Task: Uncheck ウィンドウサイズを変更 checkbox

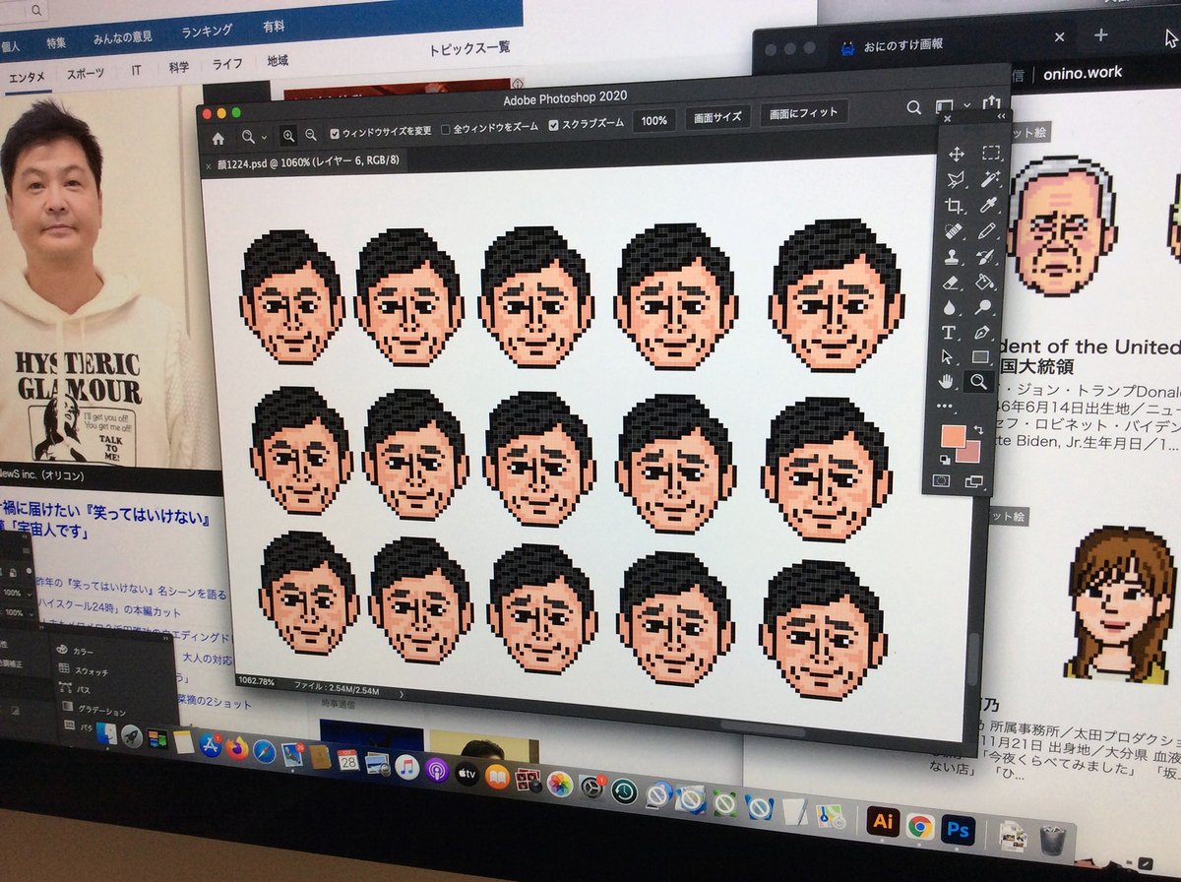Action: [x=336, y=133]
